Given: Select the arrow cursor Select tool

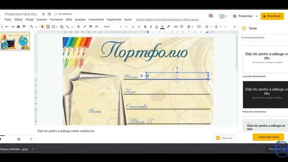Looking at the screenshot, I should coord(42,27).
